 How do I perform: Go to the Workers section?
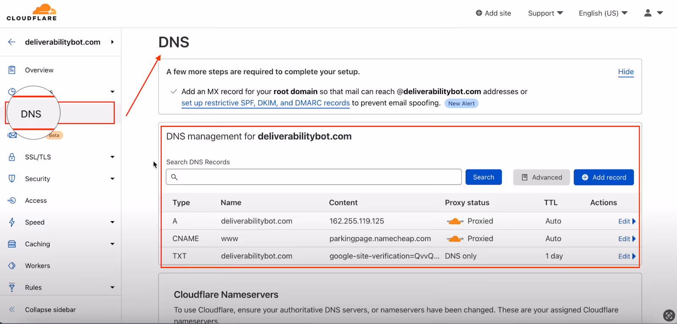[38, 266]
